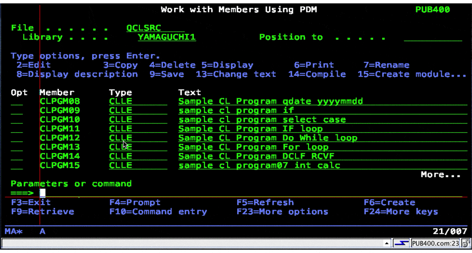Screen dimensions: 472x253
Task: Click the 'More...' indicator
Action: pos(441,175)
